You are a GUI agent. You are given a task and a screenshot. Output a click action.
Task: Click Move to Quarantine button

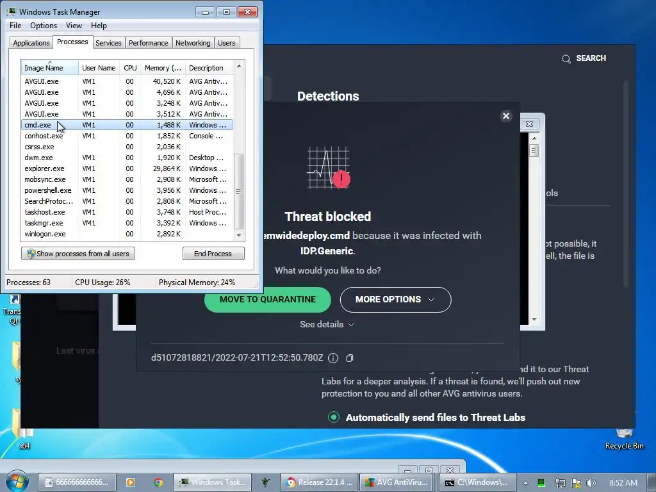[268, 300]
